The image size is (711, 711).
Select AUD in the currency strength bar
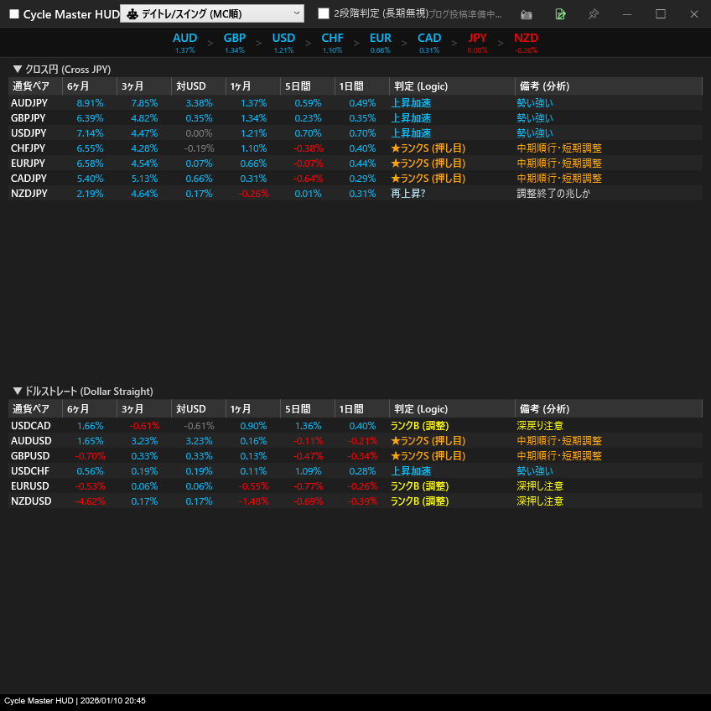(x=184, y=39)
